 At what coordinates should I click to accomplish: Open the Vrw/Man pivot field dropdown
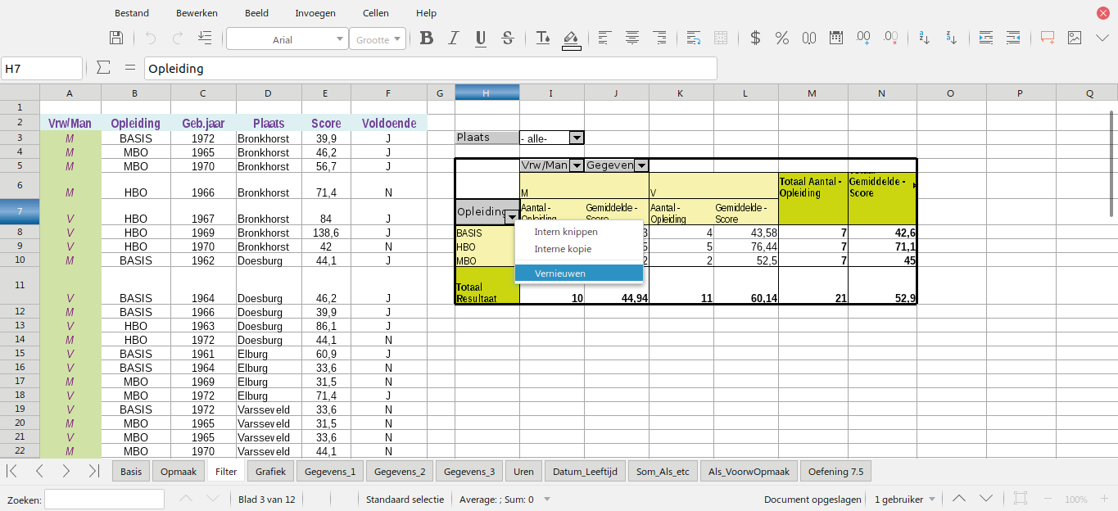click(x=577, y=165)
